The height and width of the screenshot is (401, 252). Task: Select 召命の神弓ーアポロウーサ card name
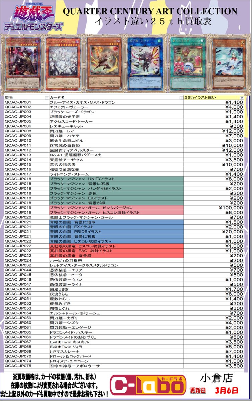(x=75, y=367)
